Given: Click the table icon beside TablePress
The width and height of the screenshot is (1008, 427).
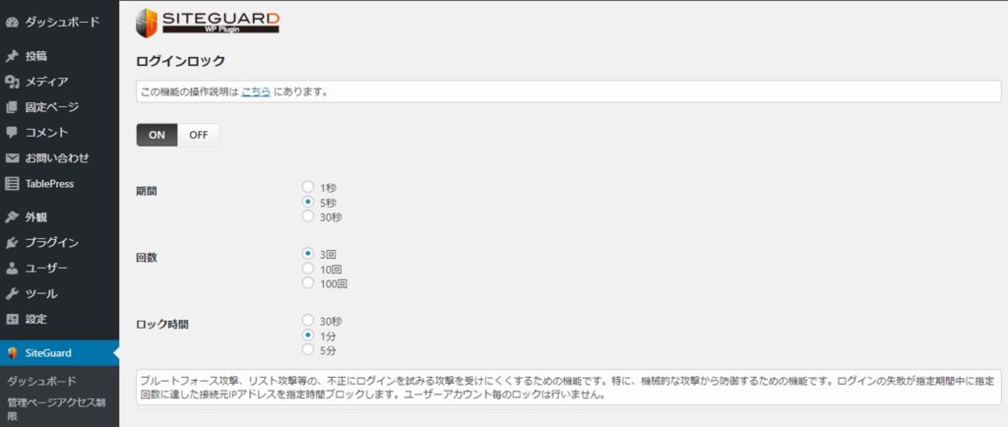Looking at the screenshot, I should [x=12, y=184].
